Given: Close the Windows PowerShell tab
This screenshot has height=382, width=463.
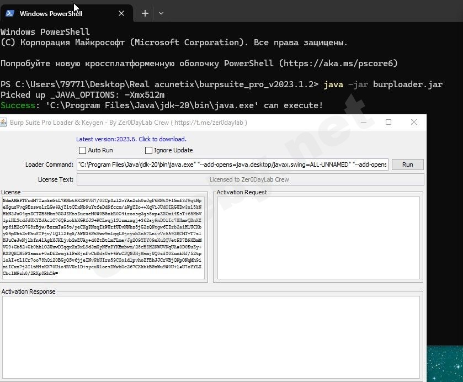Looking at the screenshot, I should [121, 13].
